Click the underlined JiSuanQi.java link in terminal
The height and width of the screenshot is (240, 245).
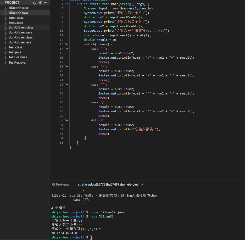coord(113,212)
